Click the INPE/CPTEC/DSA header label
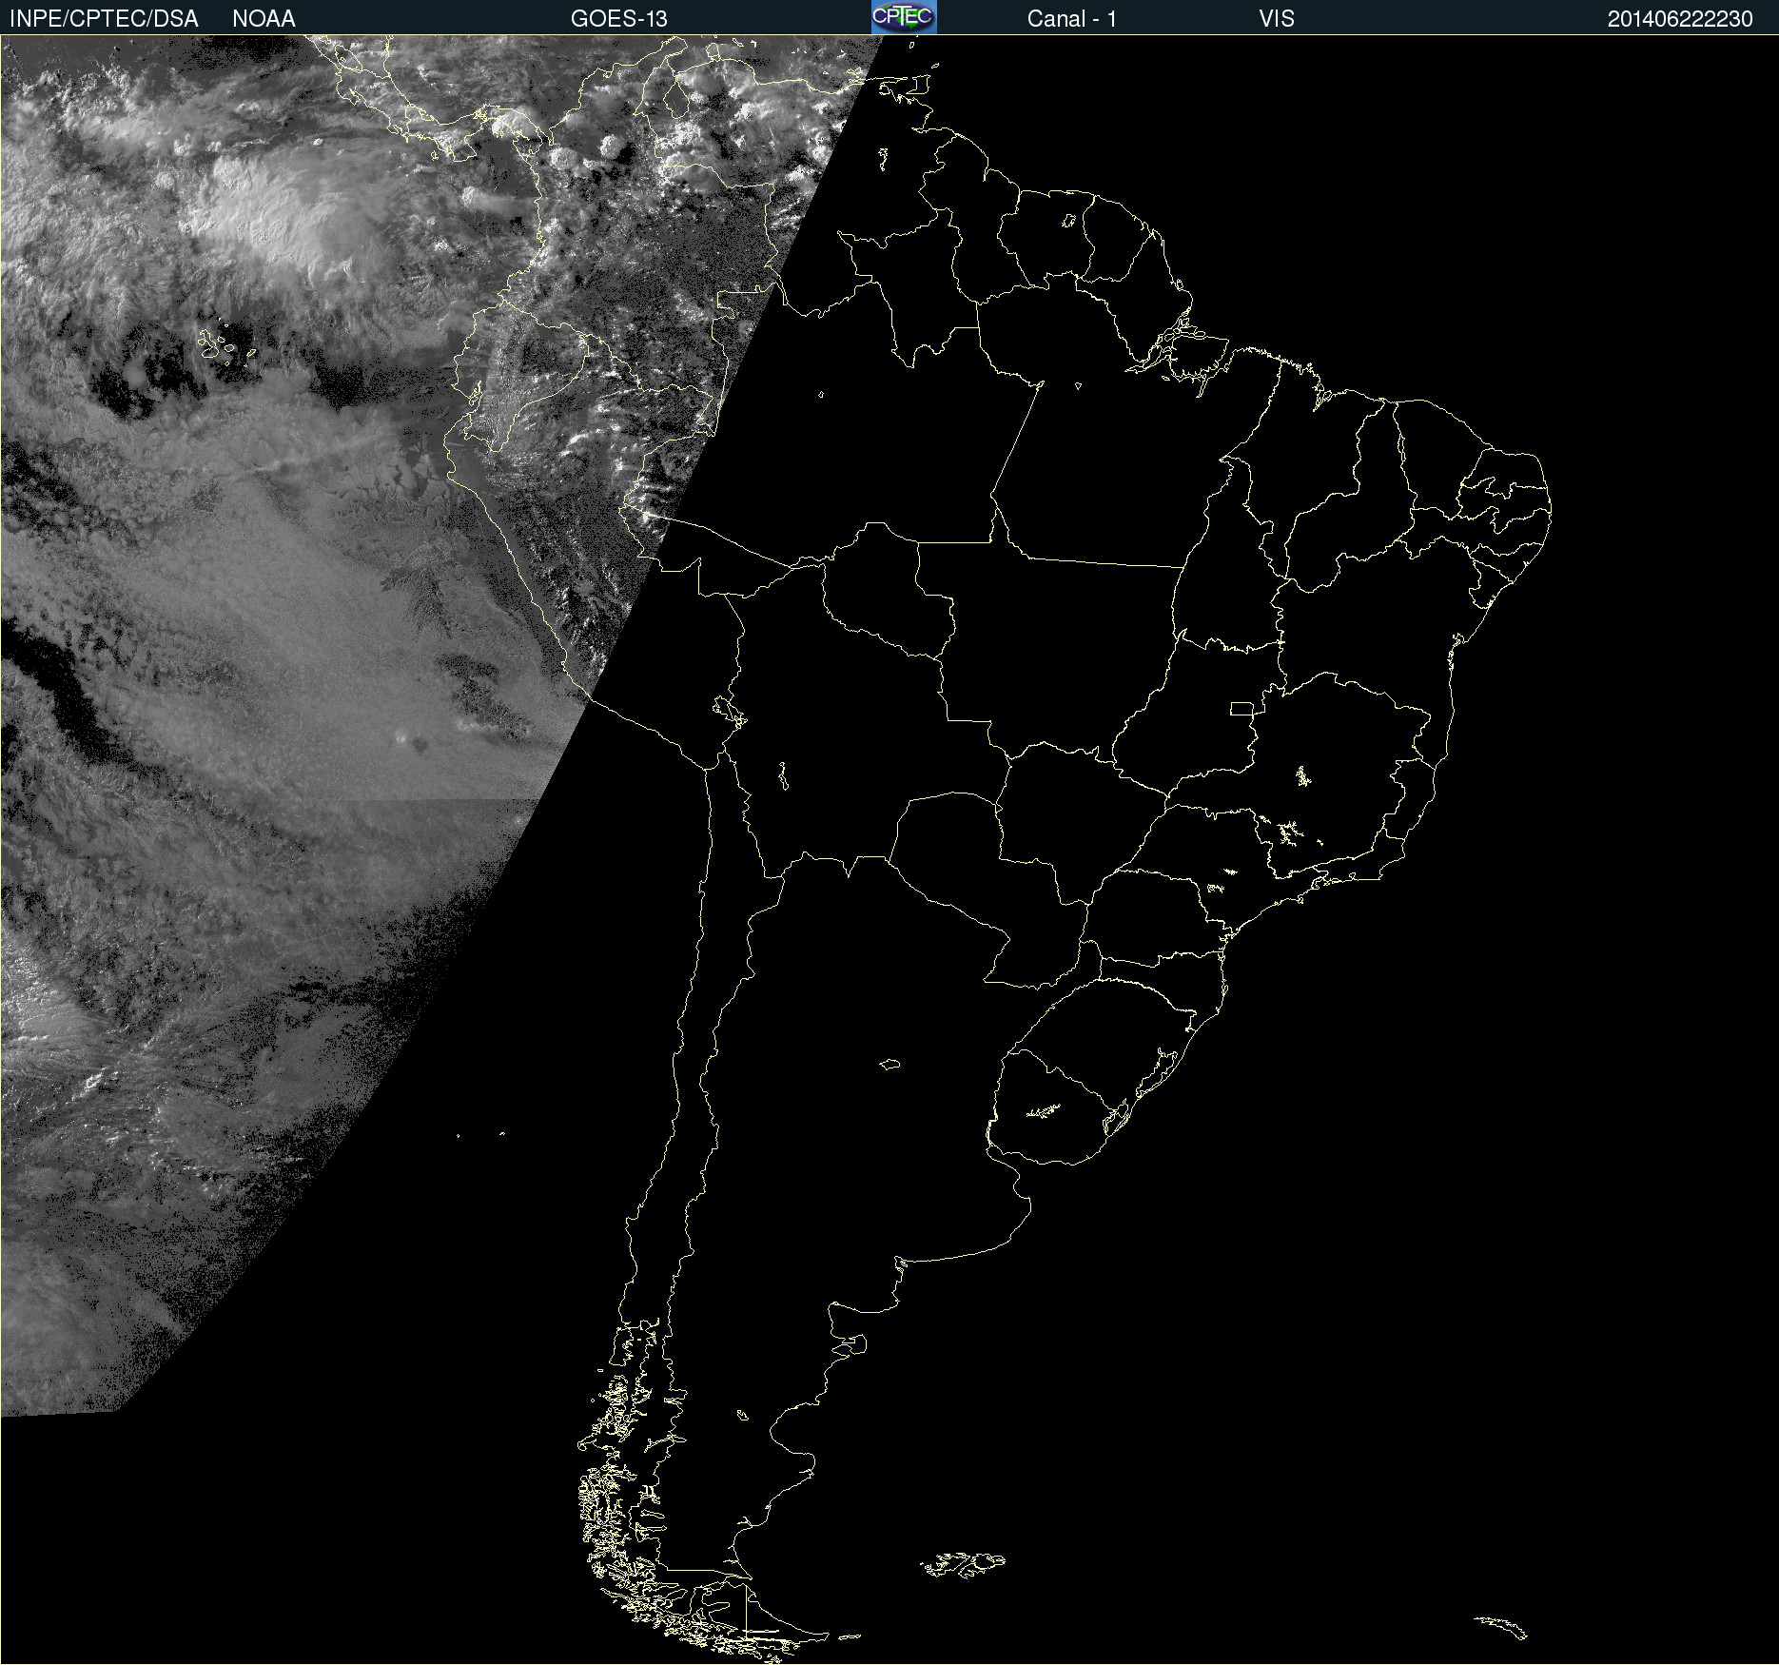Viewport: 1779px width, 1665px height. click(104, 19)
